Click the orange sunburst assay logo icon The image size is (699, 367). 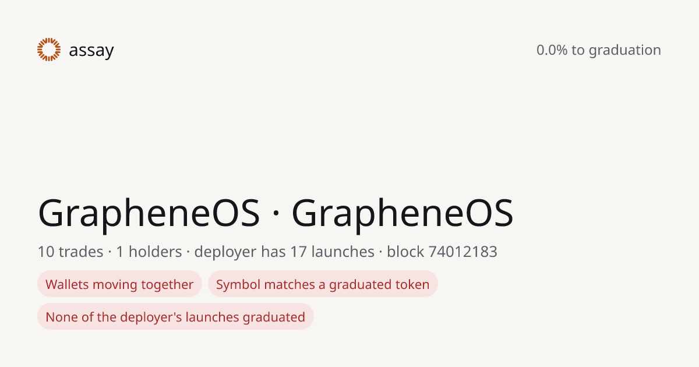pyautogui.click(x=49, y=50)
